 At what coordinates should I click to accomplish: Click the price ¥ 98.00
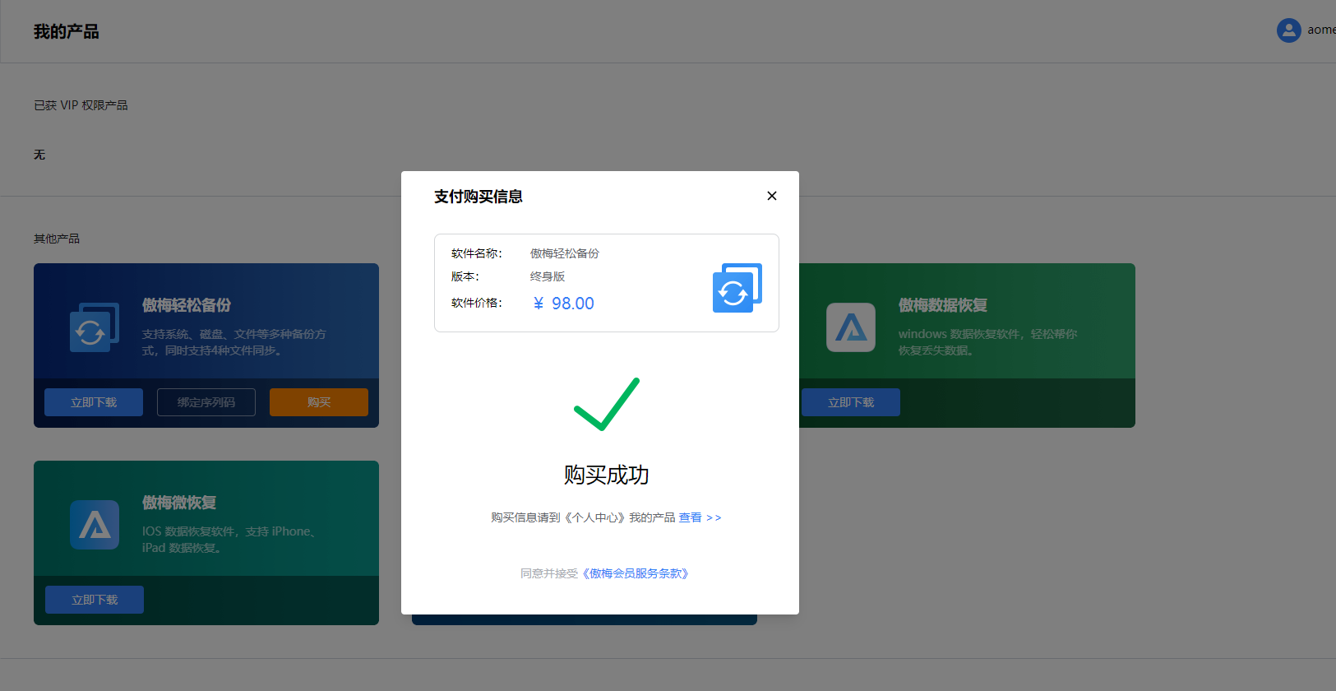coord(563,304)
